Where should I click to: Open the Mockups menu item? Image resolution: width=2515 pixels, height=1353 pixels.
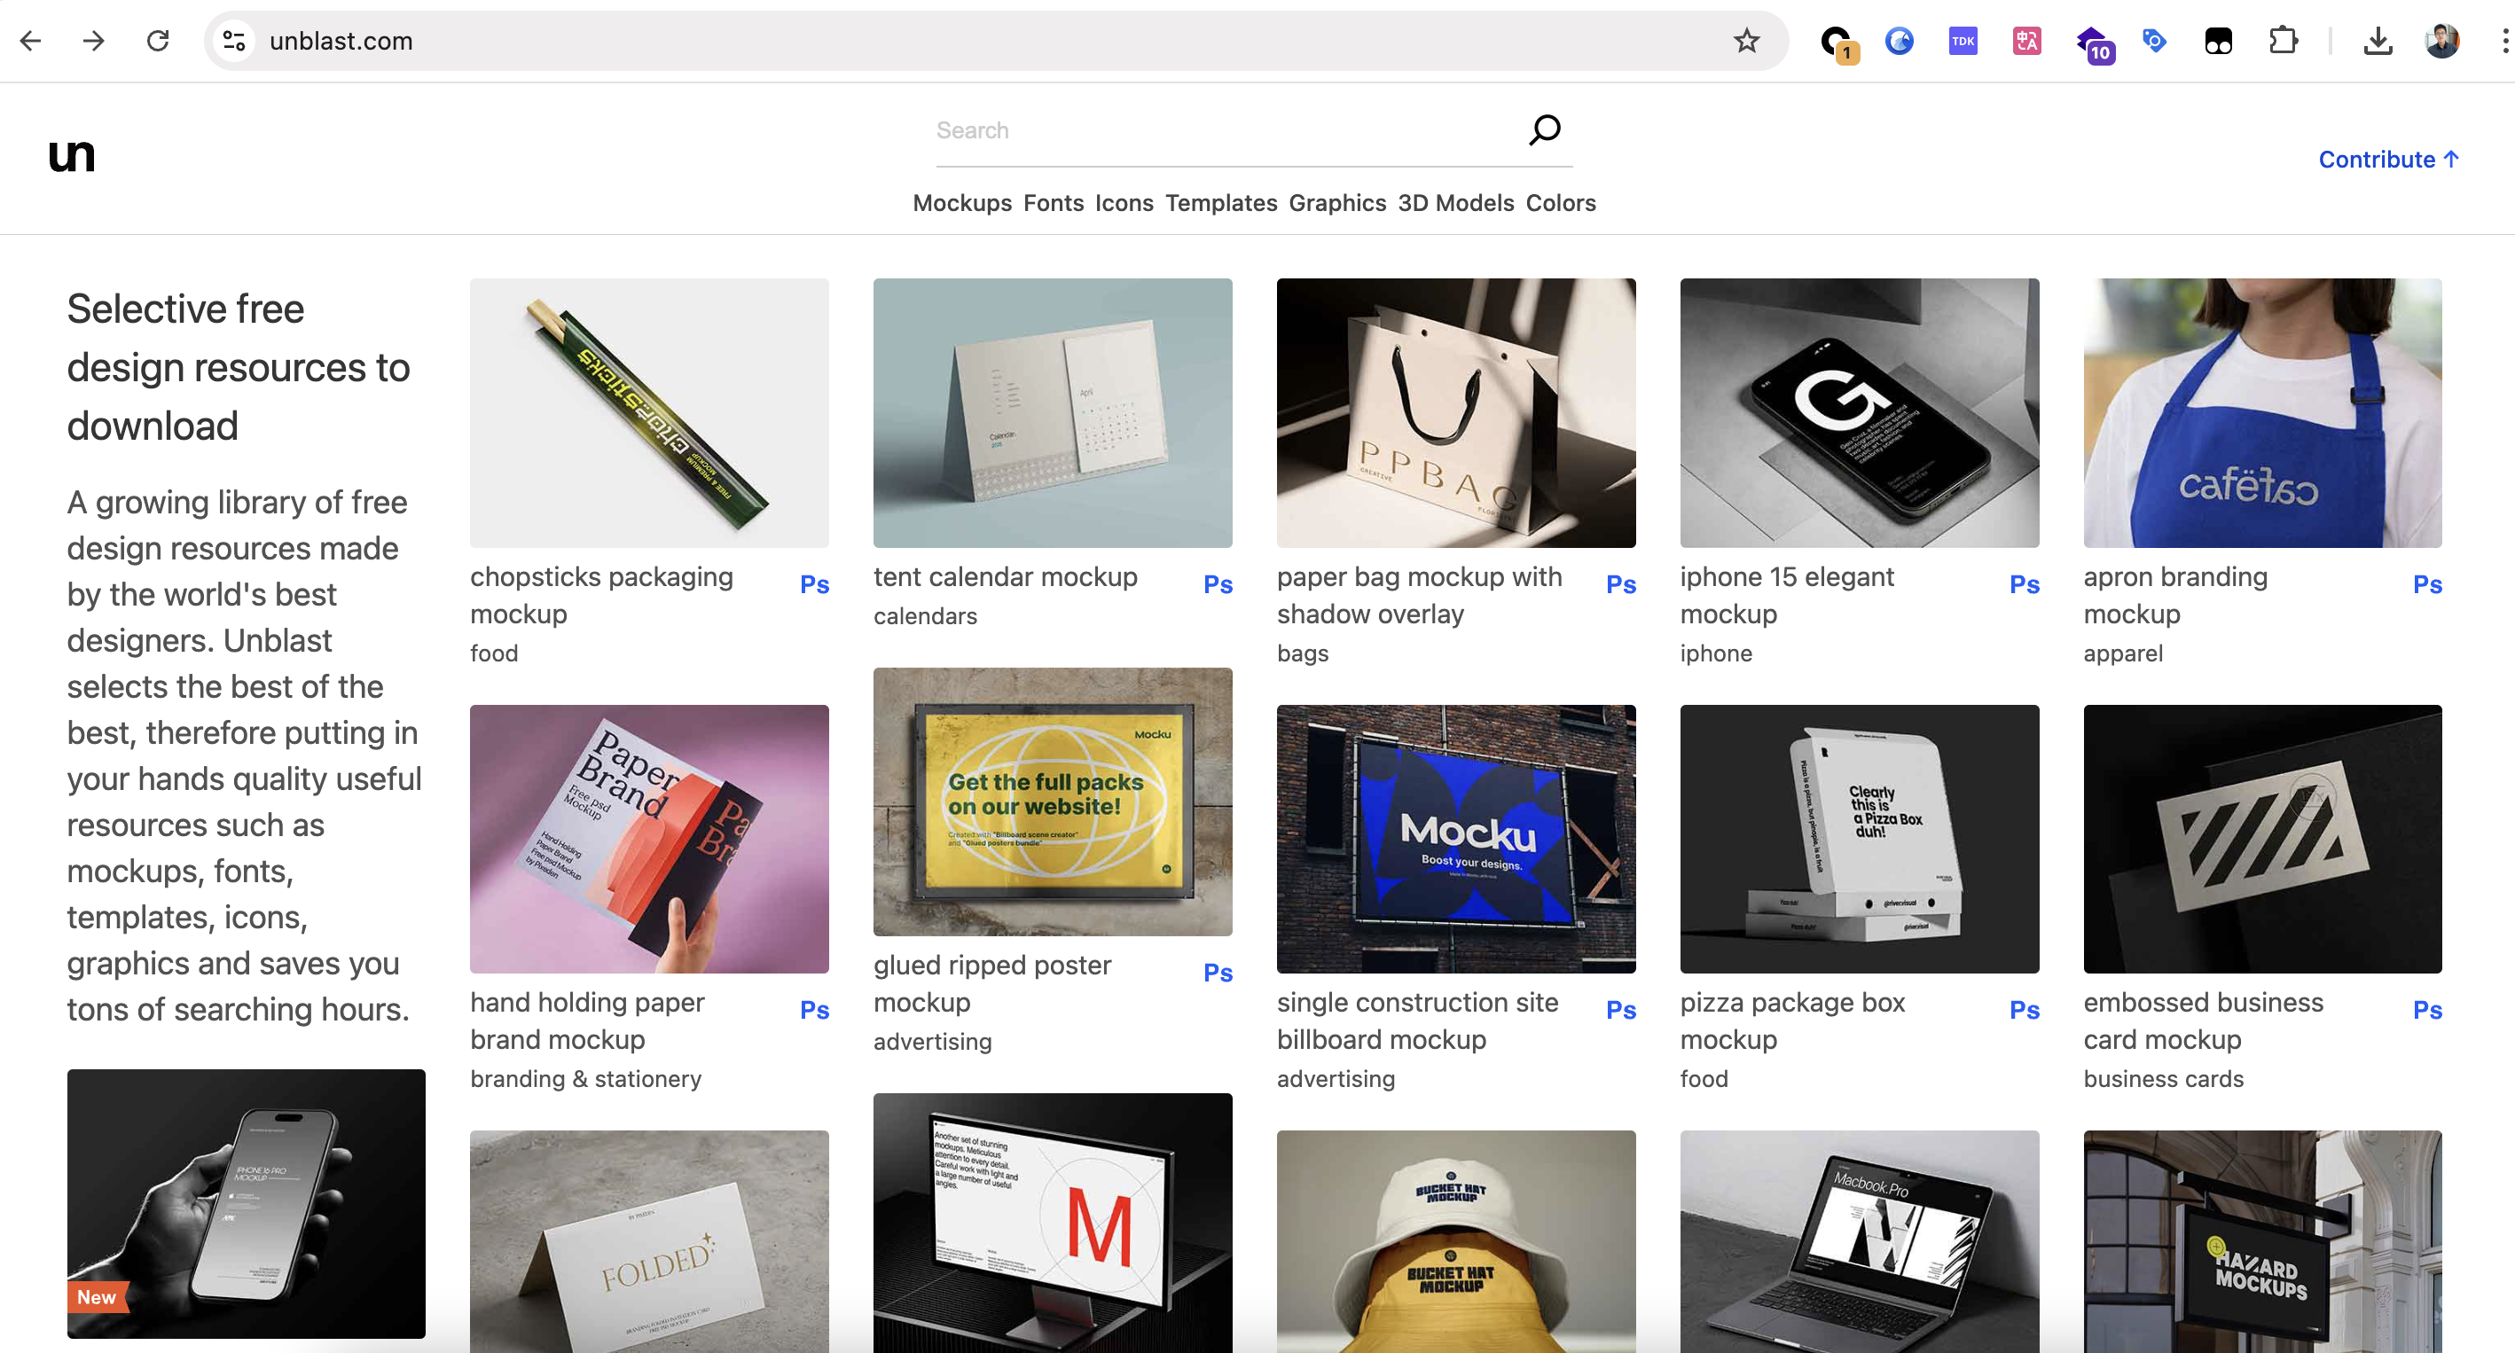(x=961, y=203)
